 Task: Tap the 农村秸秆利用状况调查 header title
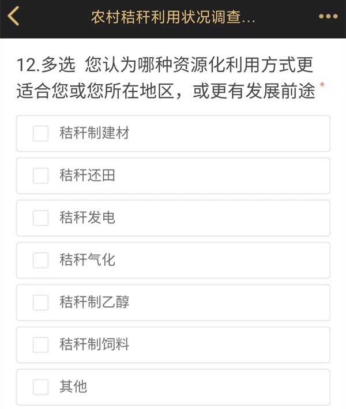173,17
